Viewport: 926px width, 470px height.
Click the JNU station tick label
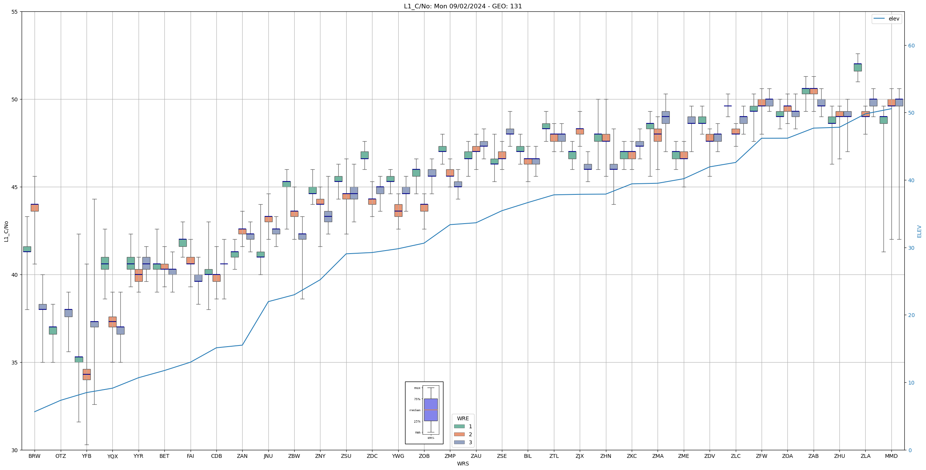tap(268, 456)
